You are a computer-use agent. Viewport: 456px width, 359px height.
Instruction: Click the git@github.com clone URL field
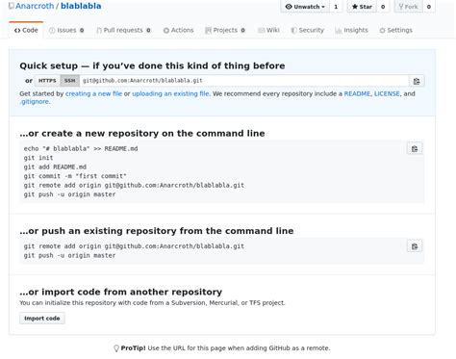click(244, 81)
